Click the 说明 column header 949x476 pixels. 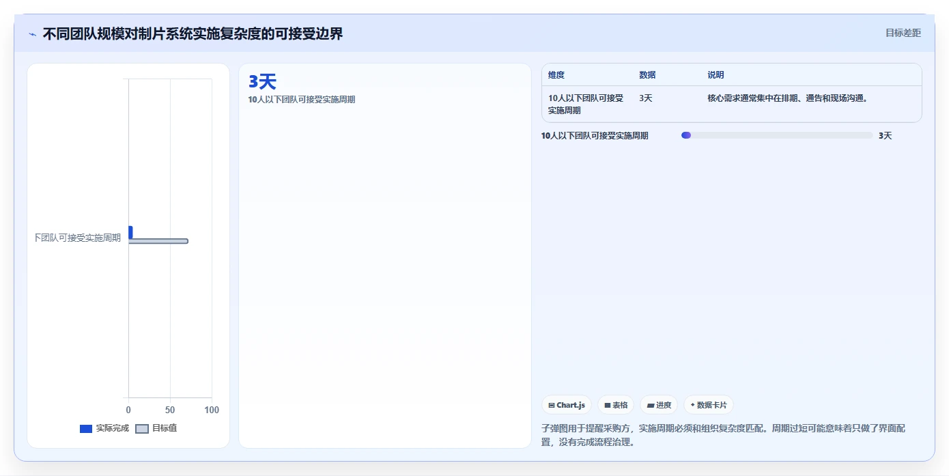(x=716, y=75)
